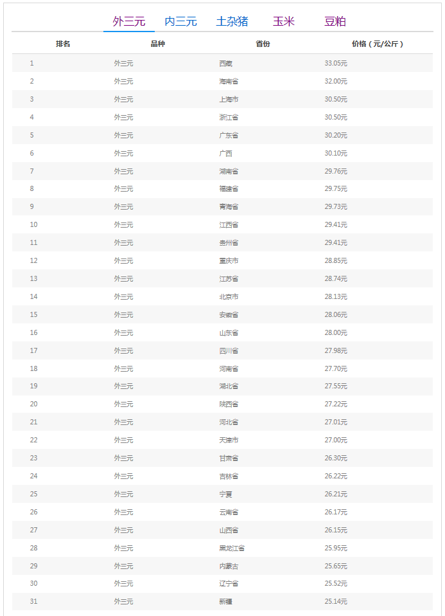This screenshot has width=445, height=616.
Task: Click the 价格（元/公斤）column header
Action: coord(379,44)
